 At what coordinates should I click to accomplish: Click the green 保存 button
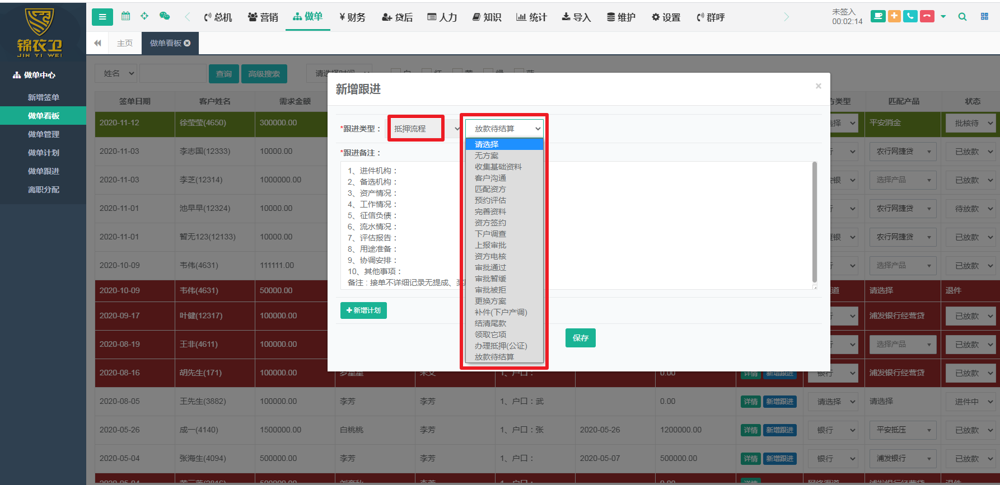pos(581,338)
